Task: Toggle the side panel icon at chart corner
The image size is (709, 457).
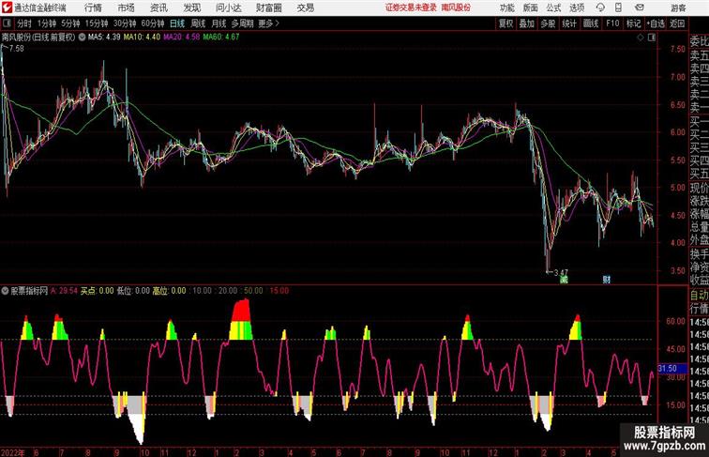Action: 652,38
